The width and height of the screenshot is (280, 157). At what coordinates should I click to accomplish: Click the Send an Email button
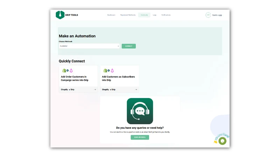click(140, 137)
